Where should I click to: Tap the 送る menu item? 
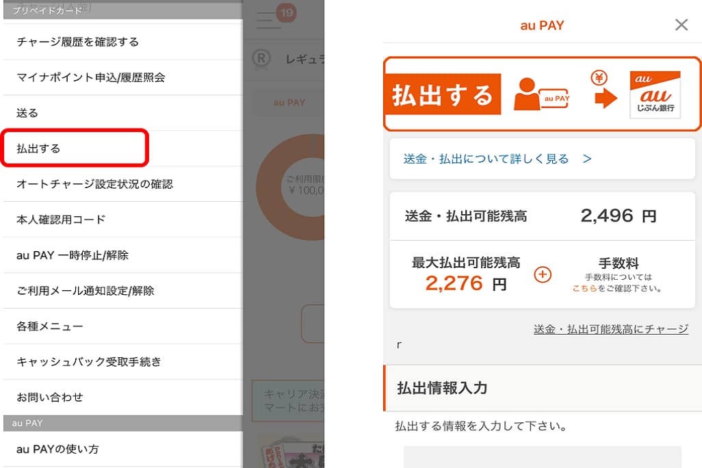(122, 113)
